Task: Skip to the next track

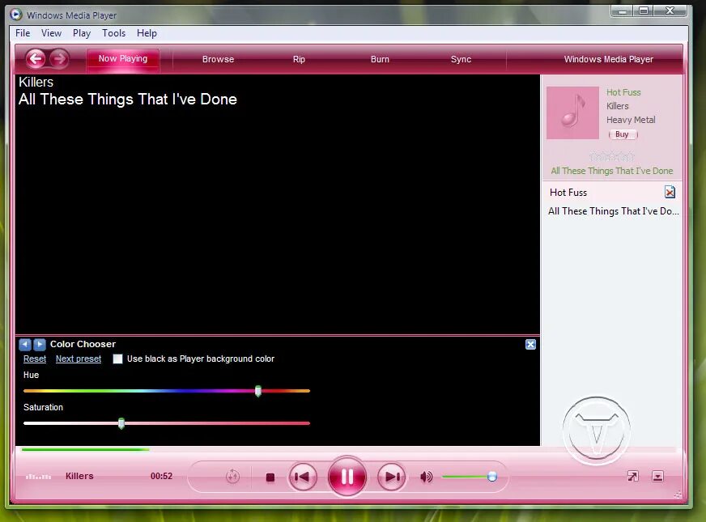Action: click(391, 477)
